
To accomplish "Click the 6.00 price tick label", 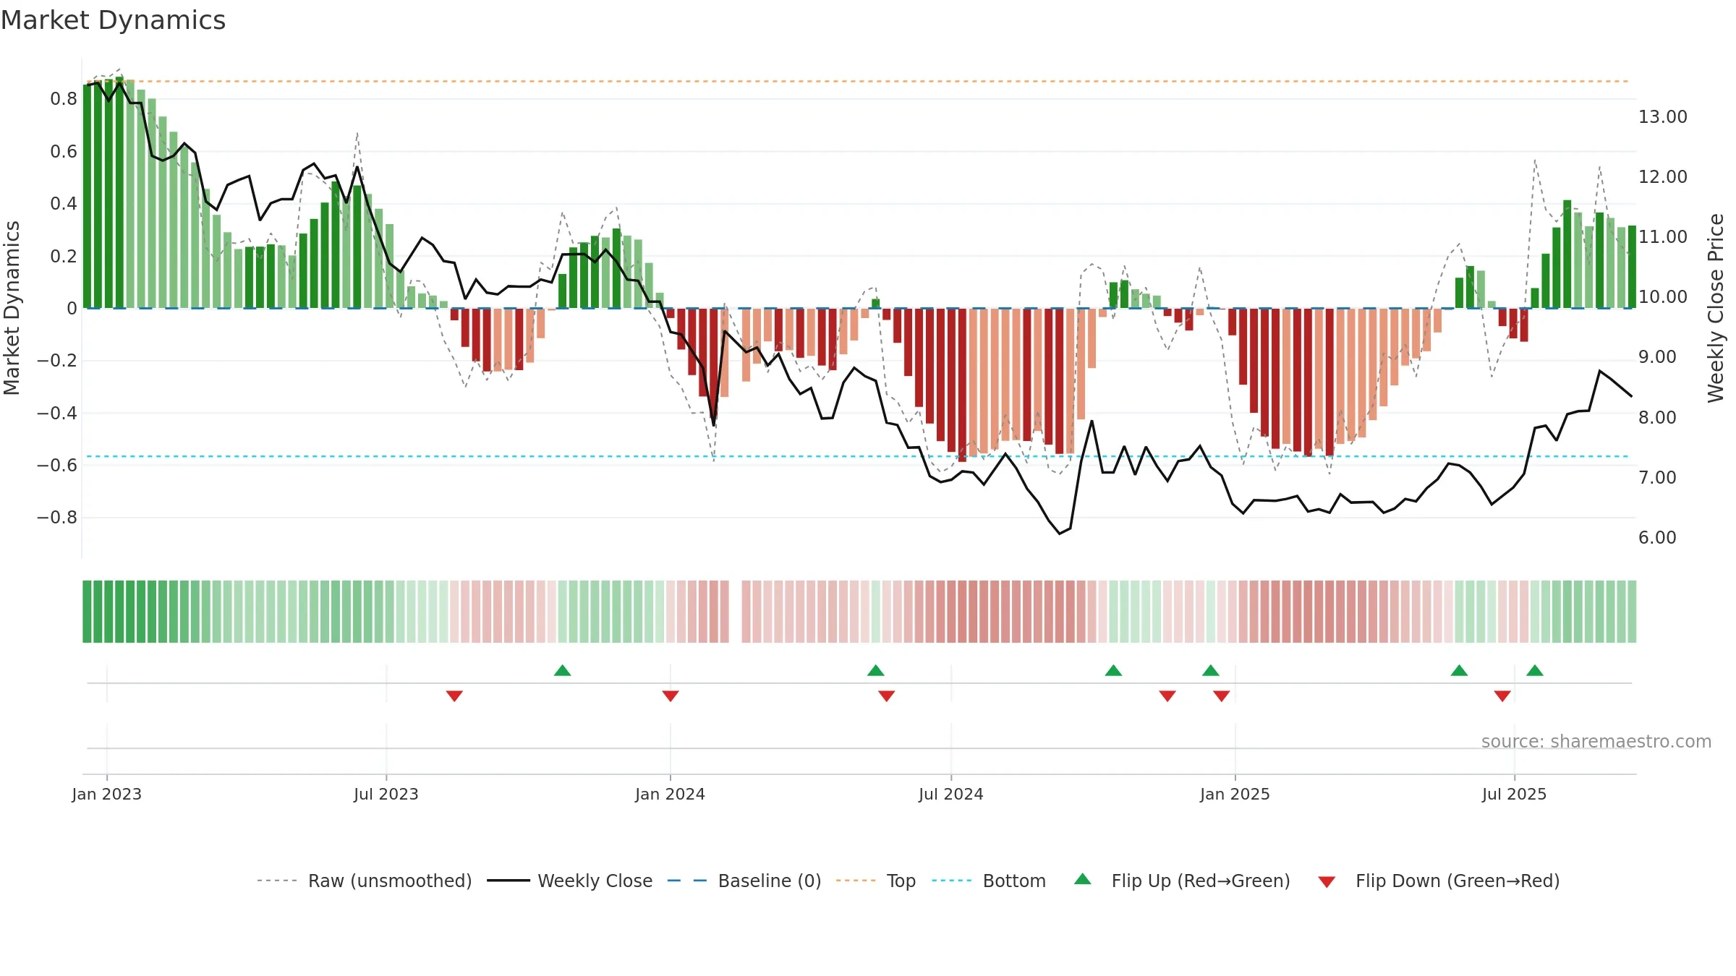I will click(x=1657, y=537).
